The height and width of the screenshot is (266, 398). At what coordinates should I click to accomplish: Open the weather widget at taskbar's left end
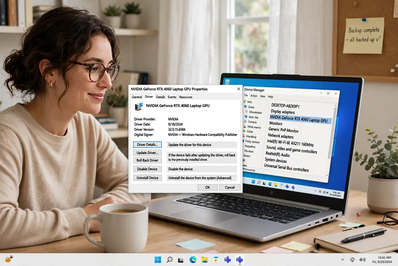pos(9,259)
